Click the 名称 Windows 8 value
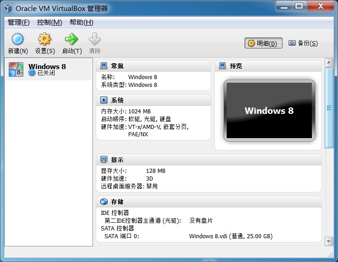The height and width of the screenshot is (262, 338). 142,77
